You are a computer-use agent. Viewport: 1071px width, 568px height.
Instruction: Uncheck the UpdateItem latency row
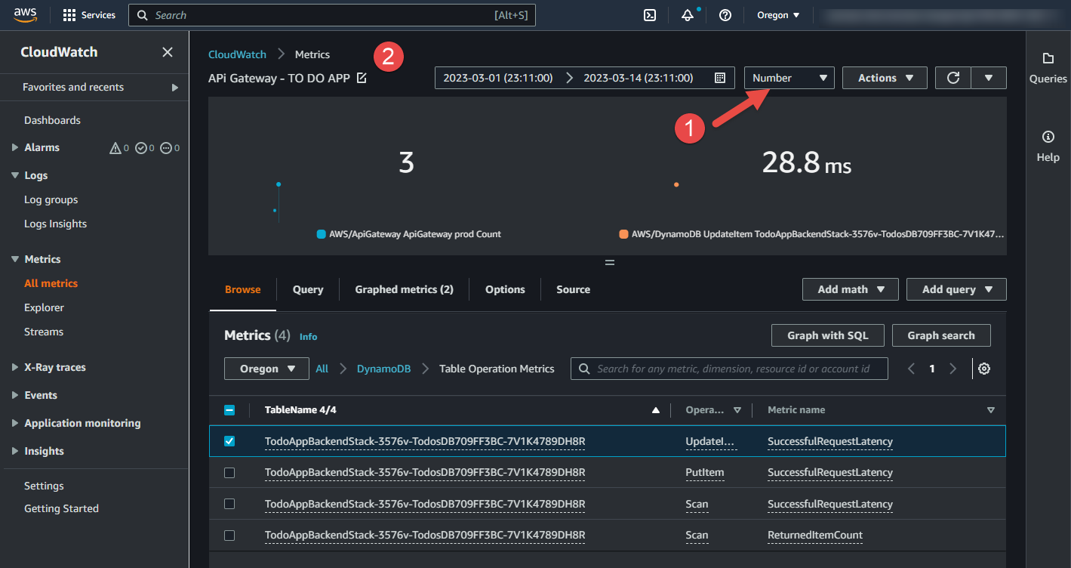click(x=229, y=441)
